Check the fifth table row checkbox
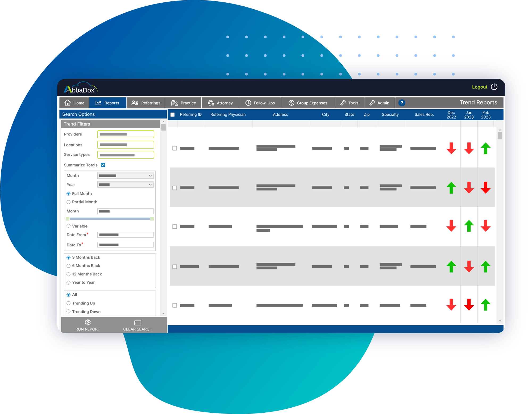 (174, 305)
